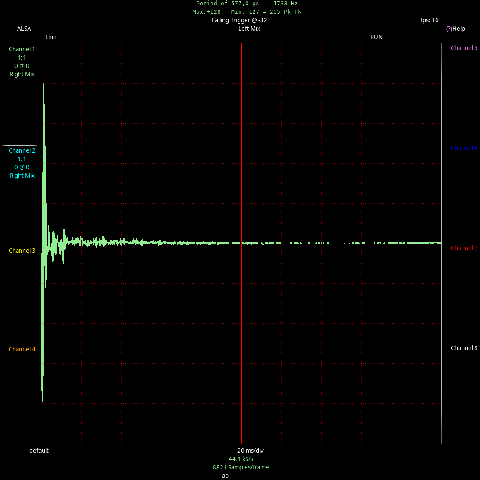Select Channel 5 label
Image resolution: width=480 pixels, height=480 pixels.
464,48
